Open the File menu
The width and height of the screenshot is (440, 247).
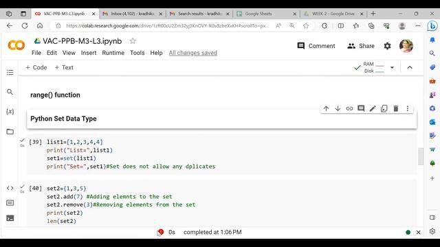[x=36, y=53]
